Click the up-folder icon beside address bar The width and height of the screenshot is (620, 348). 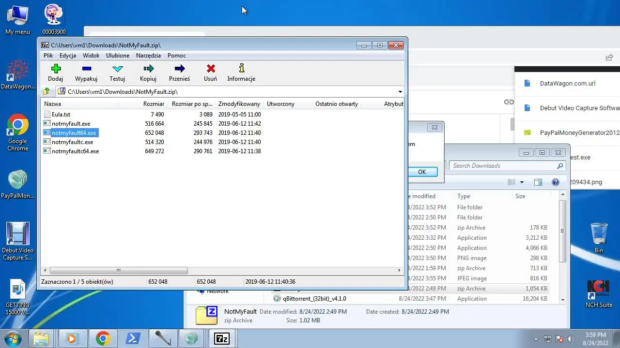pyautogui.click(x=46, y=91)
